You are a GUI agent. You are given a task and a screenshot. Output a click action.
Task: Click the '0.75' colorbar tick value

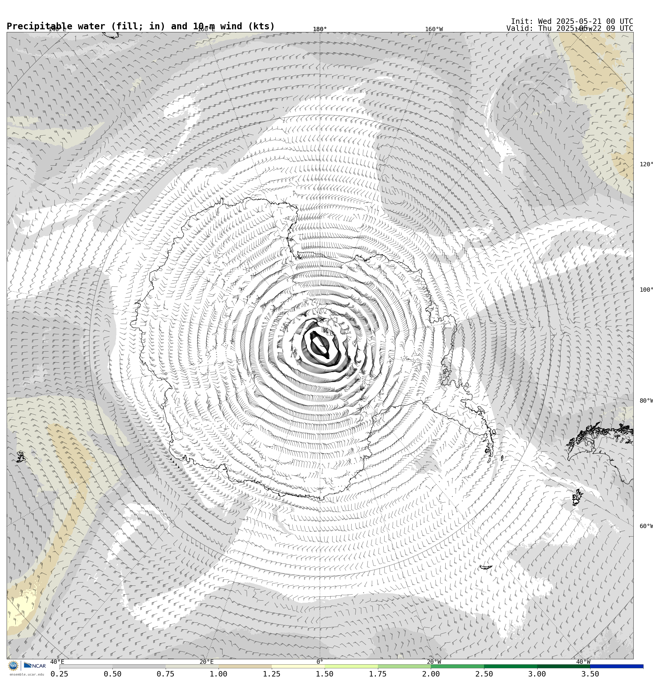point(165,674)
